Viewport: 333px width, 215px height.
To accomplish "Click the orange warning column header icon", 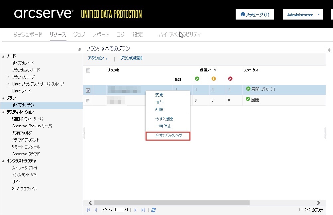I will click(214, 79).
